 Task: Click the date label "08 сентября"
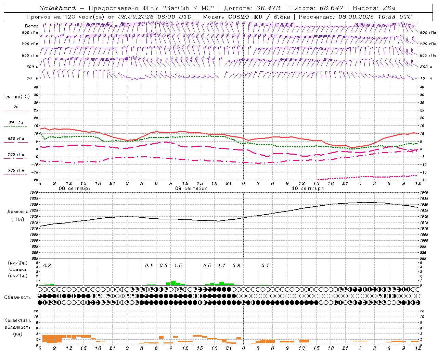75,189
